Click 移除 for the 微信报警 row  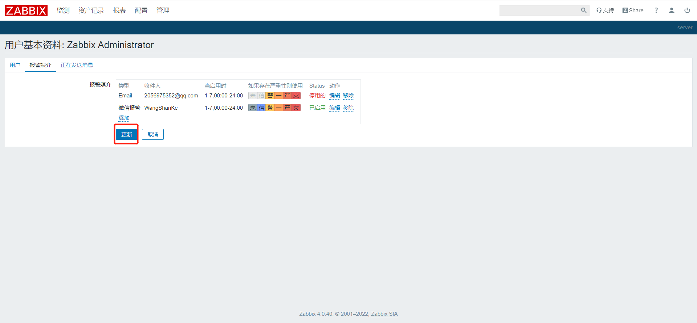[348, 108]
